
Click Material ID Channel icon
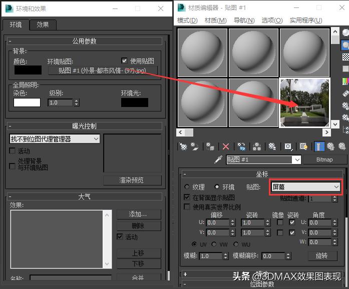[288, 146]
